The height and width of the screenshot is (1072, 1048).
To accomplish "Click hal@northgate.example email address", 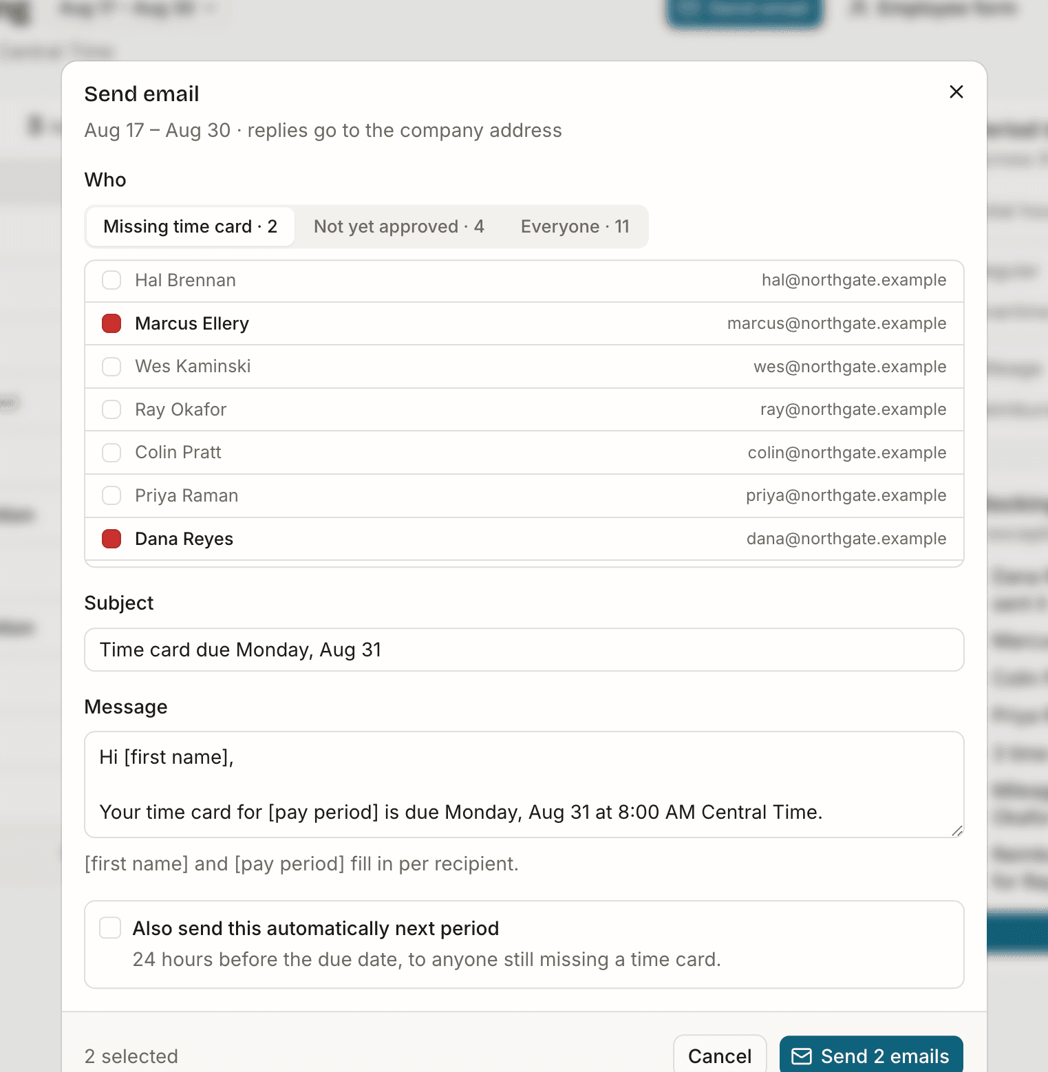I will coord(854,280).
